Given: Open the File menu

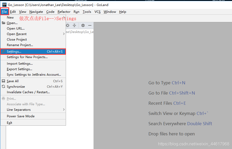Looking at the screenshot, I should (x=4, y=12).
